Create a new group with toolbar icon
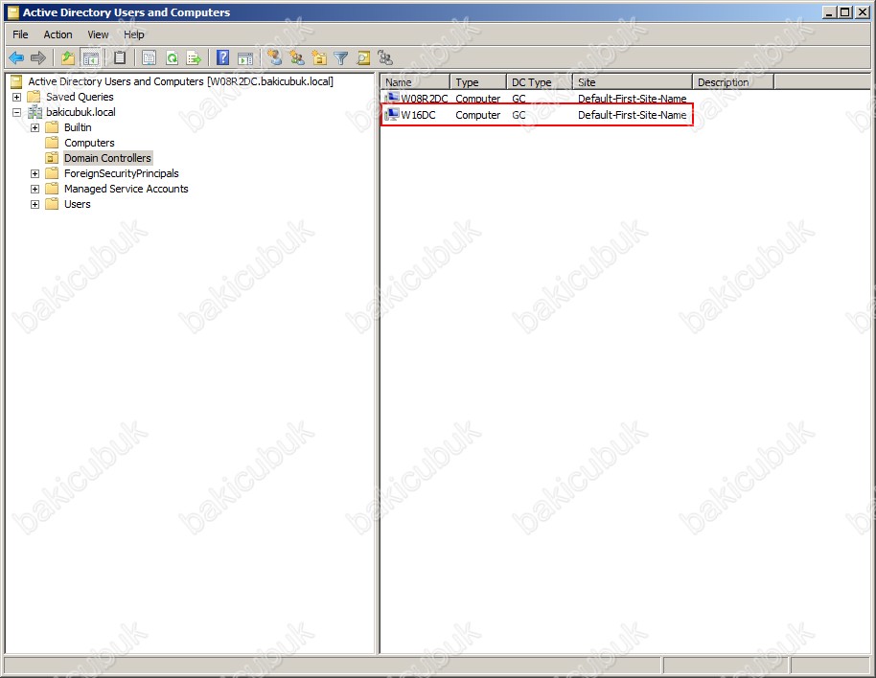876x678 pixels. (297, 57)
